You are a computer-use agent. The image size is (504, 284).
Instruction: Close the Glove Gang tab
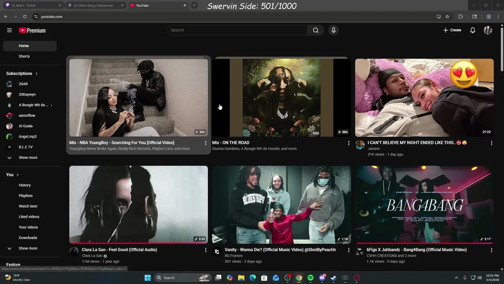122,6
